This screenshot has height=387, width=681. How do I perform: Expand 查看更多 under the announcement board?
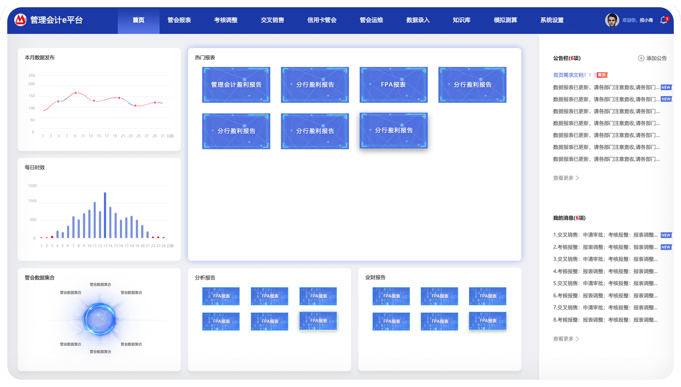565,178
